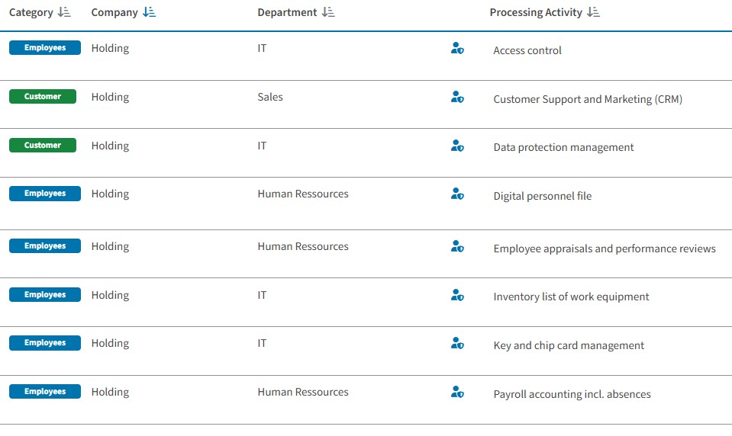Click the user-shield icon beside Inventory list row
This screenshot has width=732, height=436.
457,296
